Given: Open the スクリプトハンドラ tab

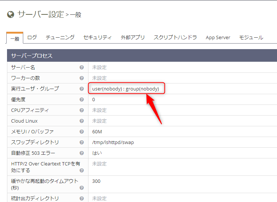Looking at the screenshot, I should pyautogui.click(x=175, y=37).
